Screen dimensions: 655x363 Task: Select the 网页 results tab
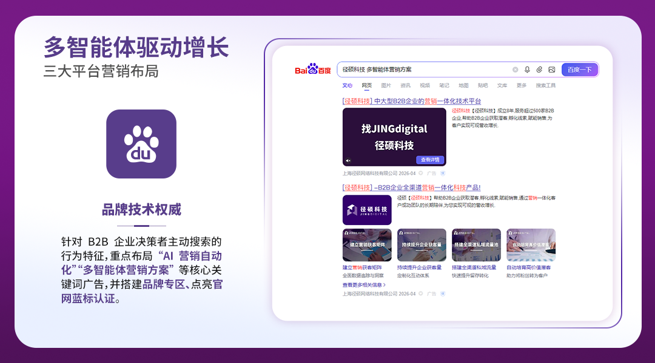(367, 85)
